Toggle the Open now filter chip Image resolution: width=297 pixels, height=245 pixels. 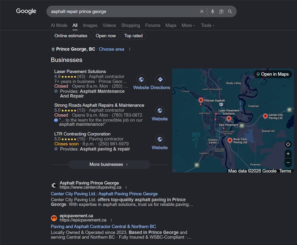(x=106, y=36)
